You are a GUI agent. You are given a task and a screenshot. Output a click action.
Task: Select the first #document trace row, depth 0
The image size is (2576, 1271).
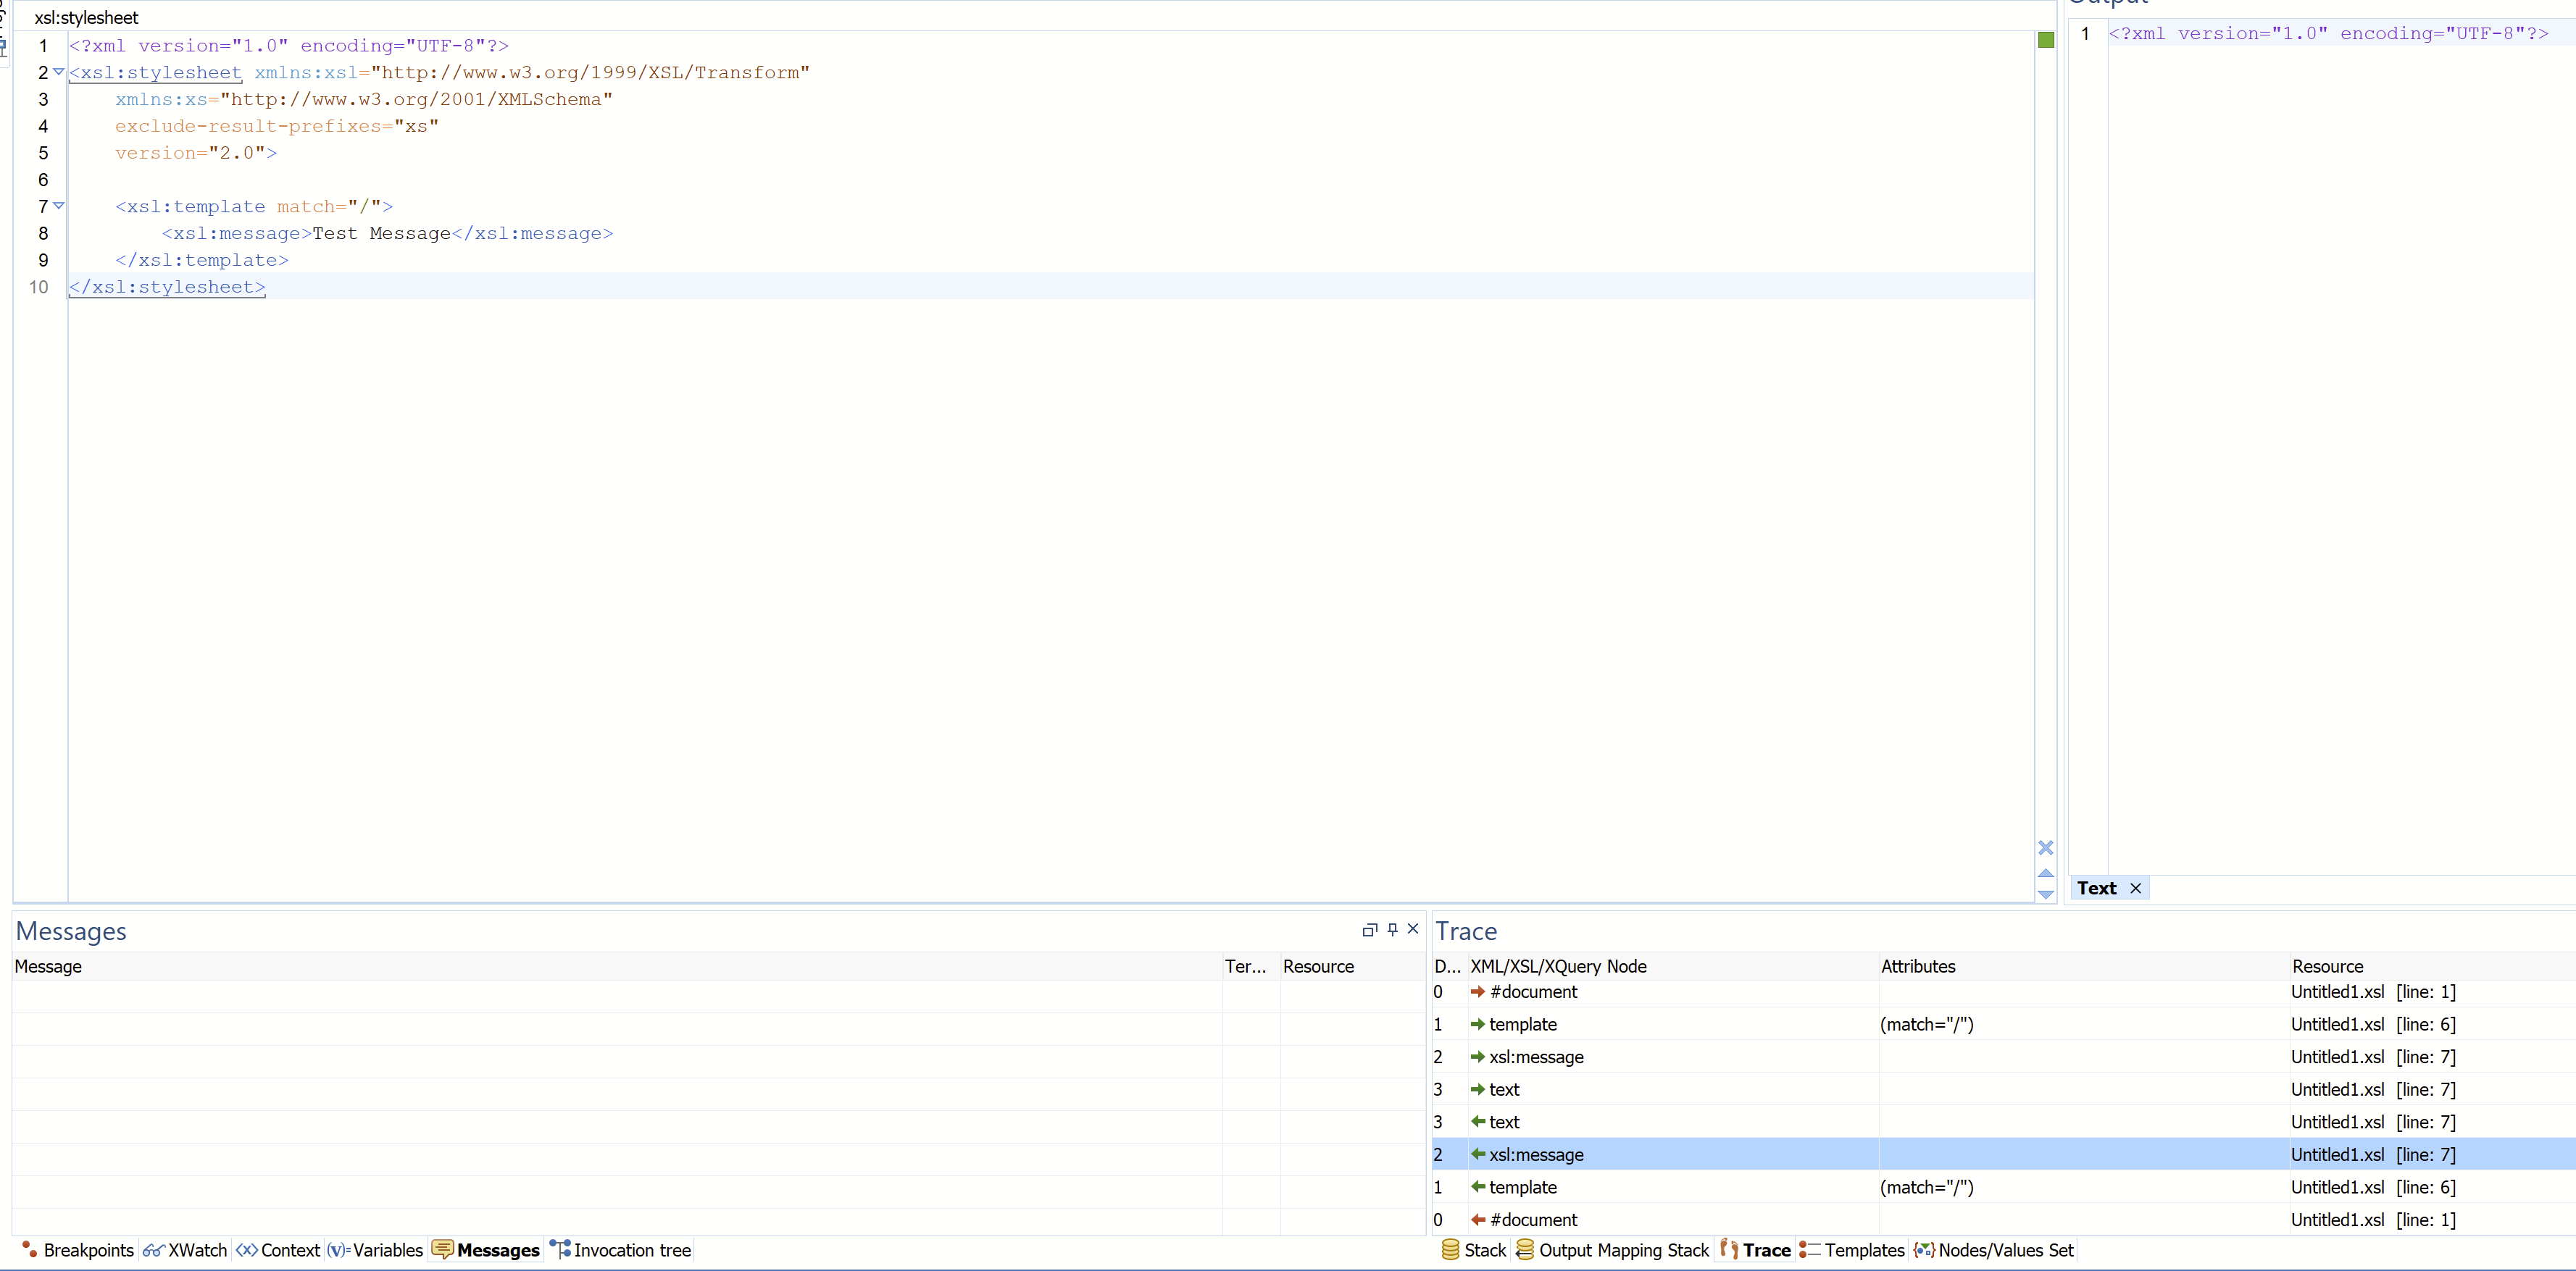[2004, 992]
